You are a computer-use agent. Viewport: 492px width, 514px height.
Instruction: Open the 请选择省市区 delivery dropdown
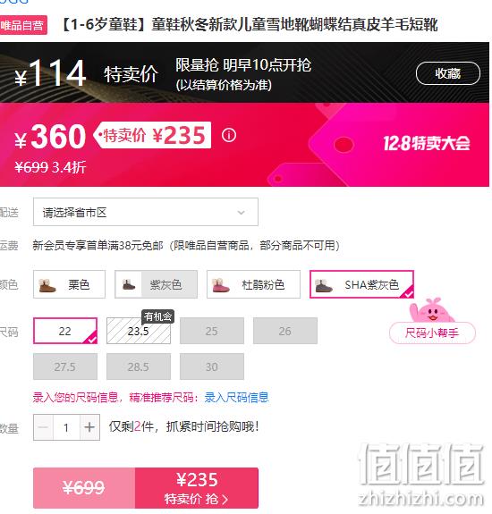click(x=146, y=212)
